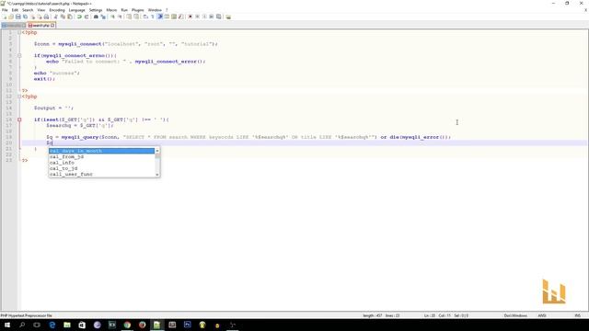This screenshot has height=331, width=589.
Task: Open the Edit menu
Action: tap(15, 10)
